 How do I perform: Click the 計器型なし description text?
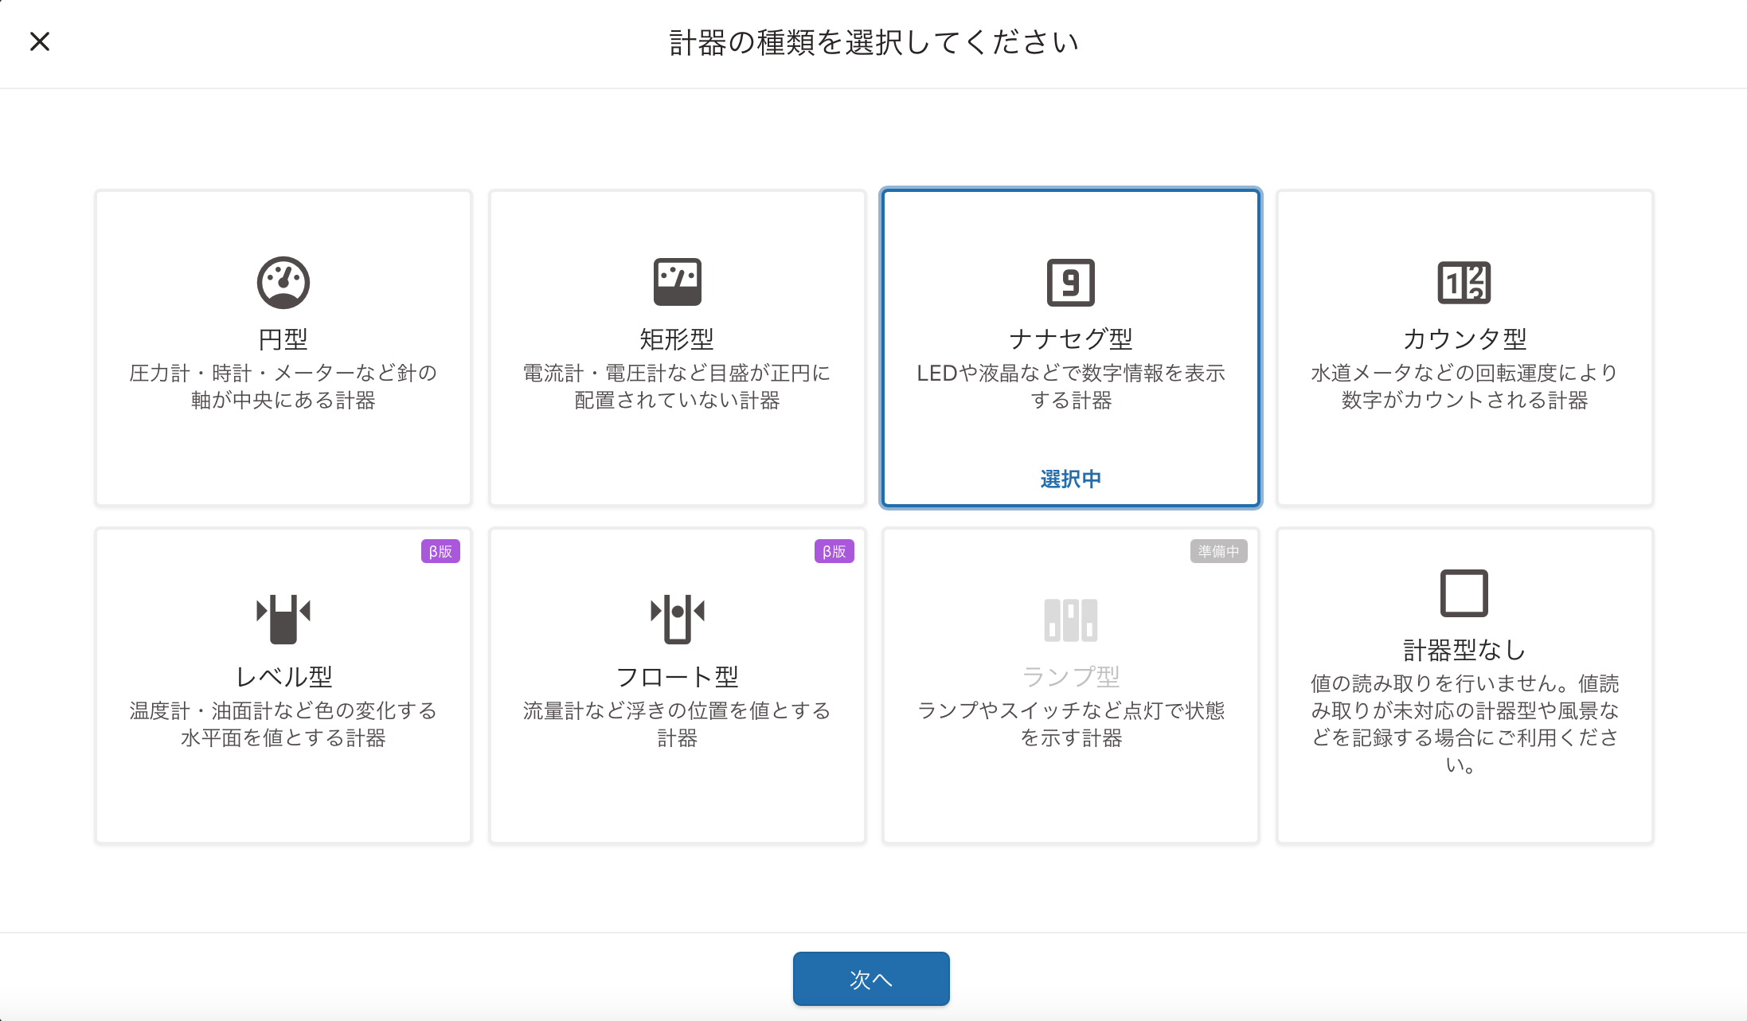(1464, 723)
